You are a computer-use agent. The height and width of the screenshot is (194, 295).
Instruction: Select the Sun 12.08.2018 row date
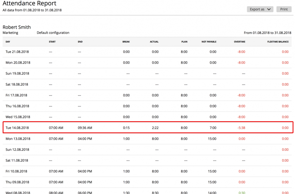[x=17, y=150]
